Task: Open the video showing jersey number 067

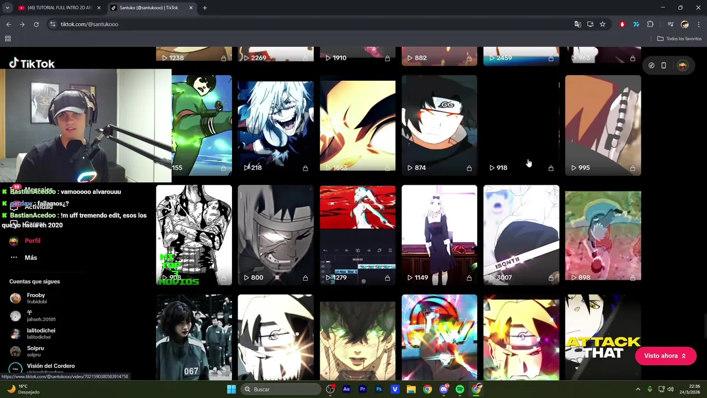Action: (x=194, y=337)
